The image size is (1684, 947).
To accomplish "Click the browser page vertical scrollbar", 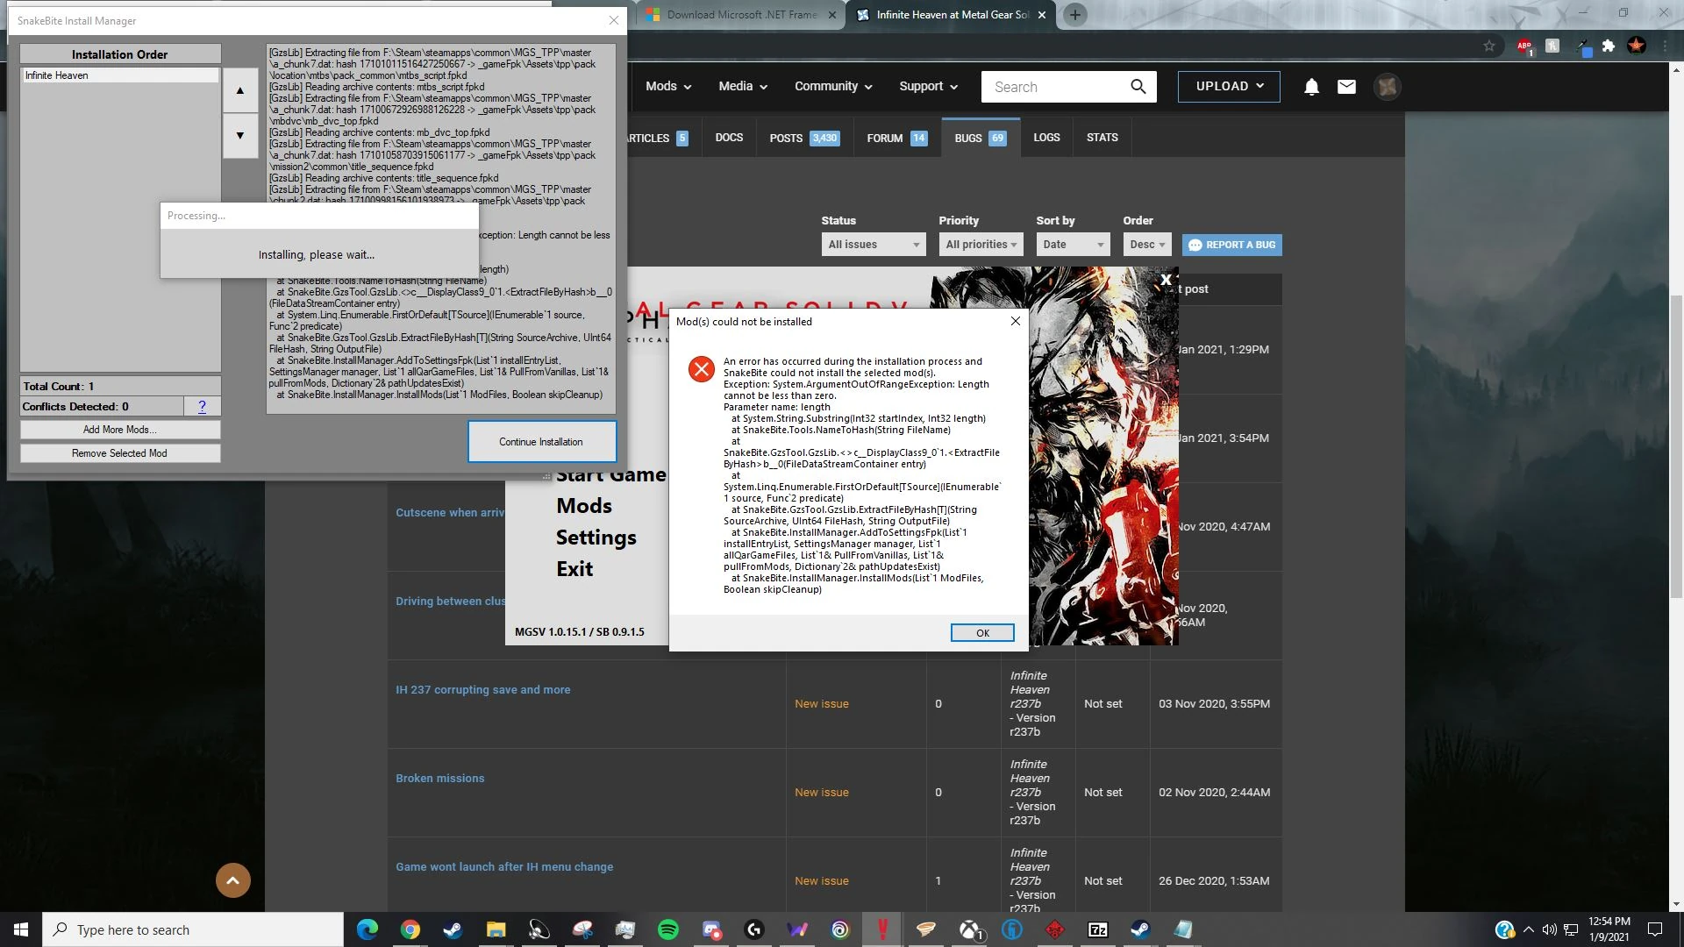I will pyautogui.click(x=1676, y=447).
